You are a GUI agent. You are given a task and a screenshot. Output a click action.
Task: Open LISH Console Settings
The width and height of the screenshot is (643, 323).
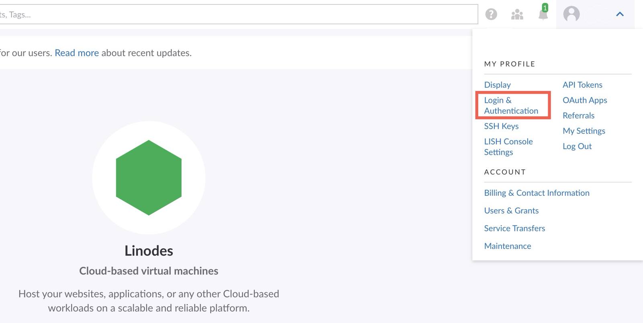click(x=508, y=147)
